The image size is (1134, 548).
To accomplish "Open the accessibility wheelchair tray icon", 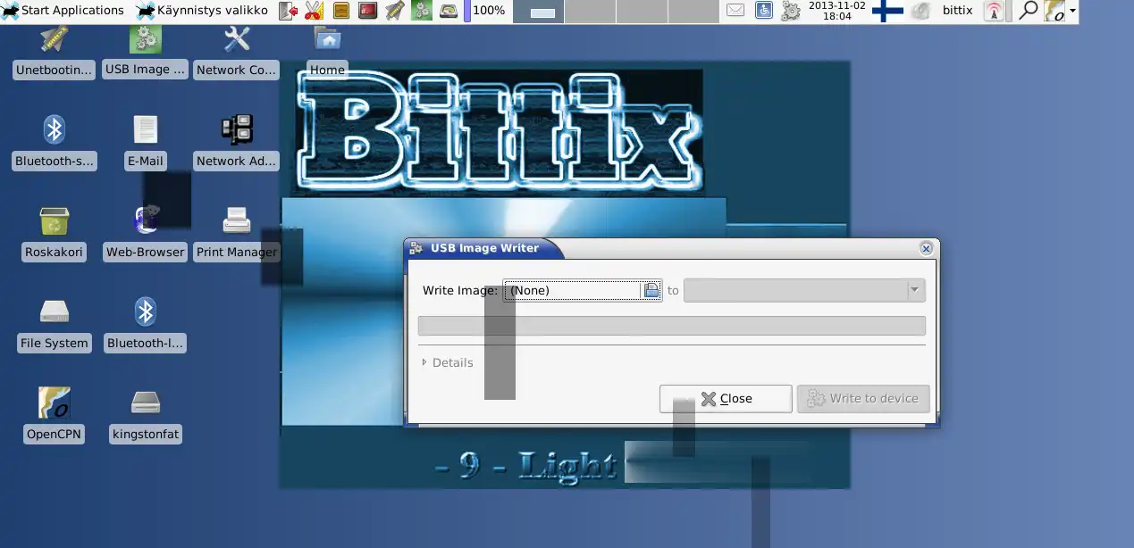I will click(x=764, y=11).
